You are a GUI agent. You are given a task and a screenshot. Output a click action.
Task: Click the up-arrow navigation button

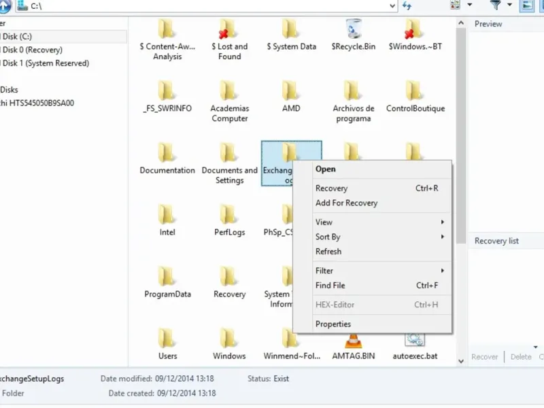point(5,6)
